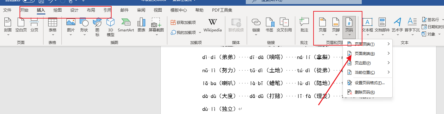Open the shapes (形状) gallery

[x=84, y=26]
